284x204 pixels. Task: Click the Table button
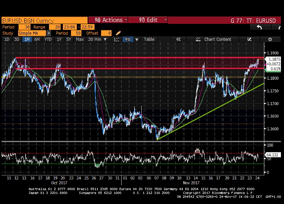coord(149,39)
